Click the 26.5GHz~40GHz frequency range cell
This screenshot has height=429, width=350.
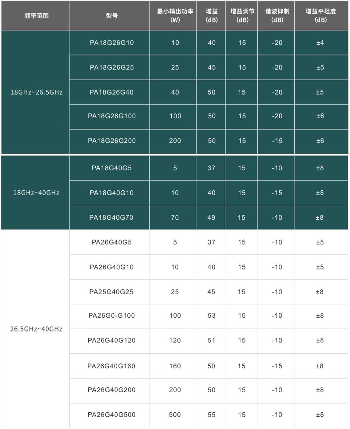(x=36, y=329)
